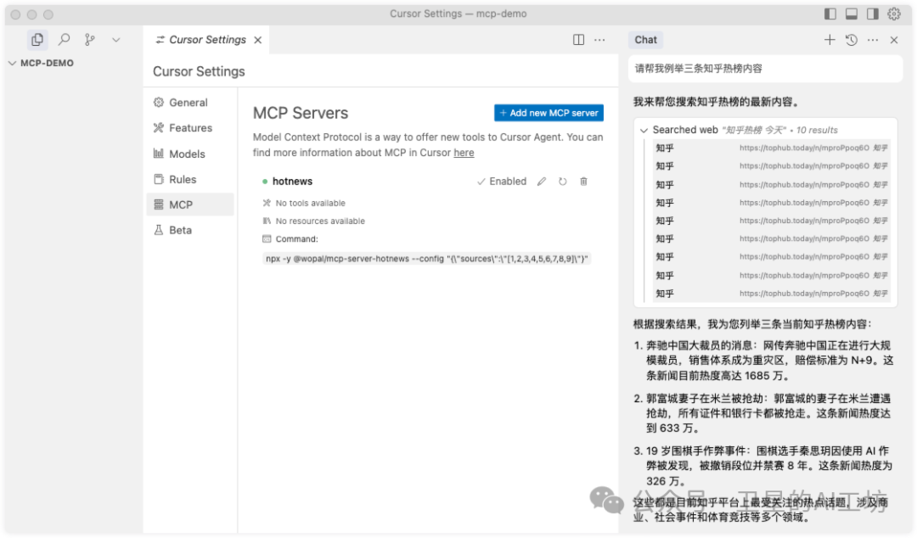Image resolution: width=917 pixels, height=538 pixels.
Task: Click the Cursor Settings page heading
Action: tap(199, 71)
